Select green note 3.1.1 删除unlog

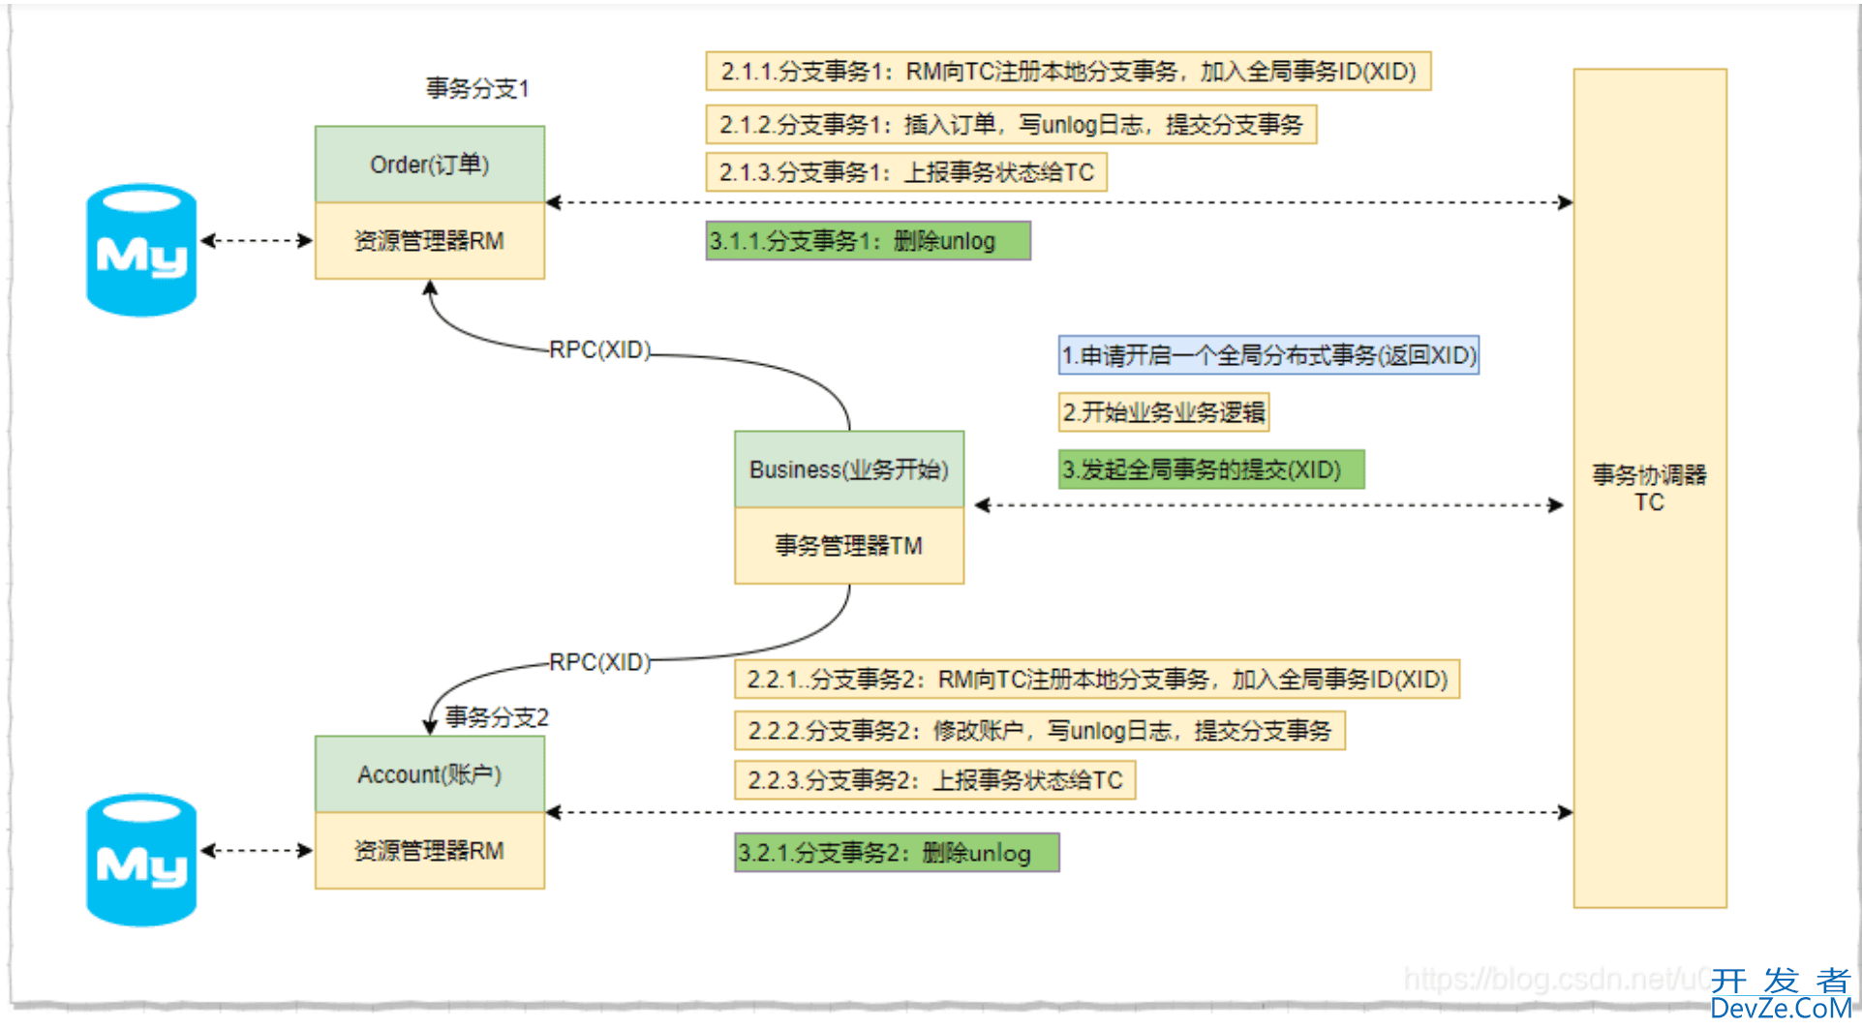point(869,241)
